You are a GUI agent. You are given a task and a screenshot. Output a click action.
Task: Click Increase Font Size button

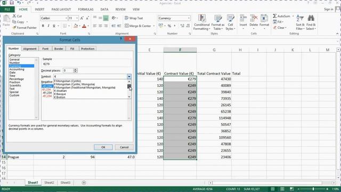[82, 18]
